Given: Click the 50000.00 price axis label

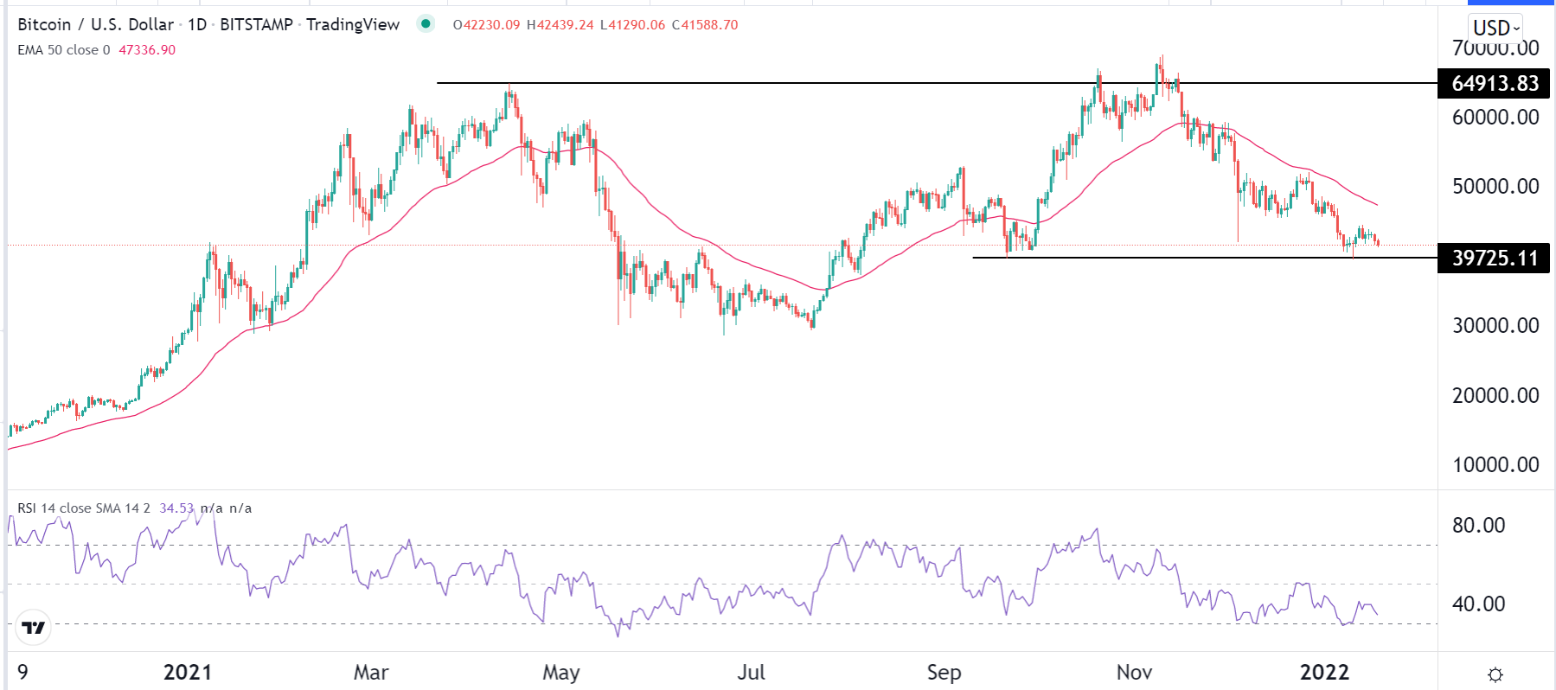Looking at the screenshot, I should [x=1495, y=187].
